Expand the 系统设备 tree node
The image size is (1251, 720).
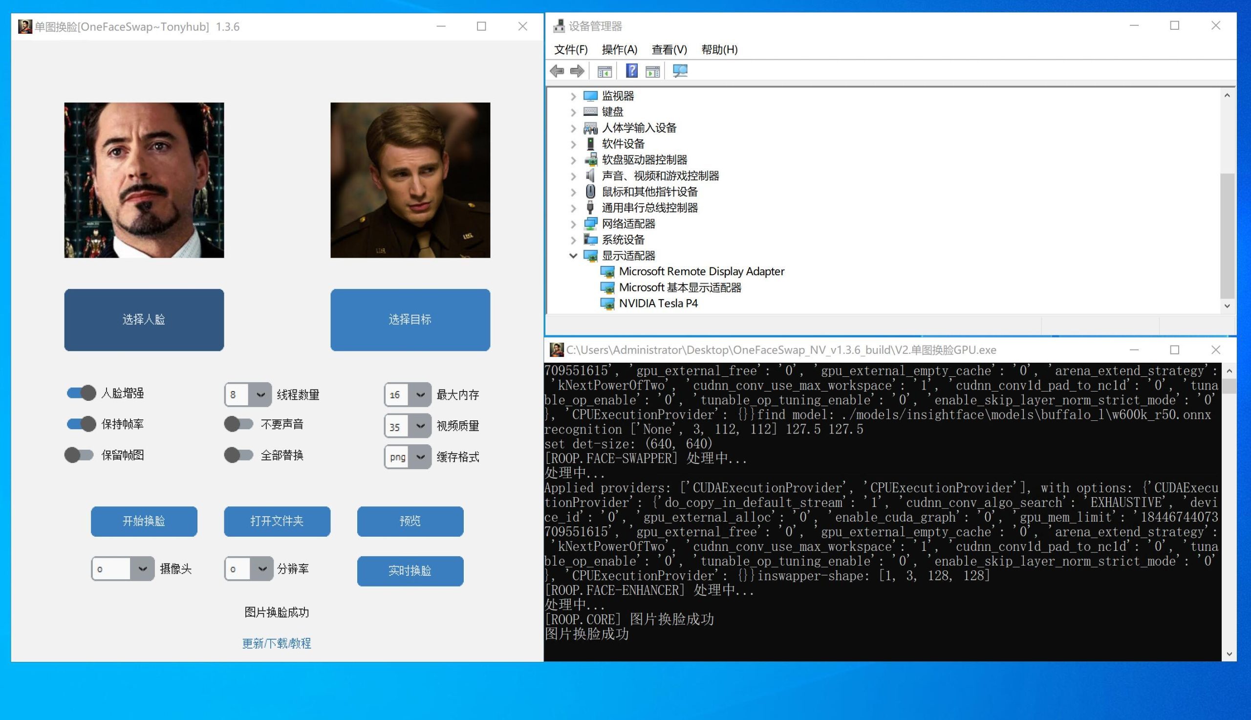point(573,240)
